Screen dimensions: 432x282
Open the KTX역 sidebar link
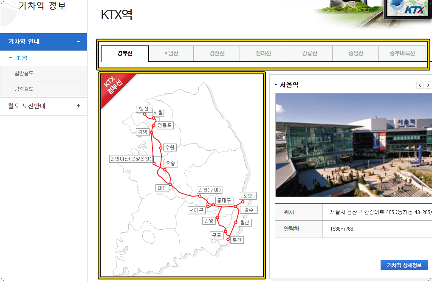21,58
